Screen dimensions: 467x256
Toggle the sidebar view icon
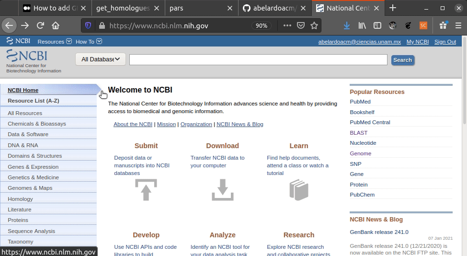377,25
